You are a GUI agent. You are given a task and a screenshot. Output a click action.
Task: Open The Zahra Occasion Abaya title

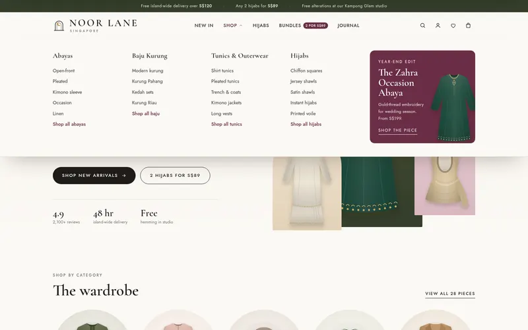tap(398, 82)
